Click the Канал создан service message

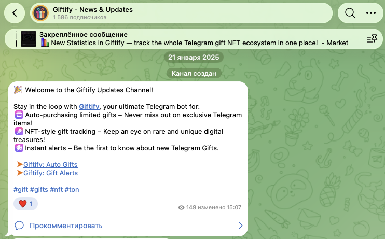194,73
